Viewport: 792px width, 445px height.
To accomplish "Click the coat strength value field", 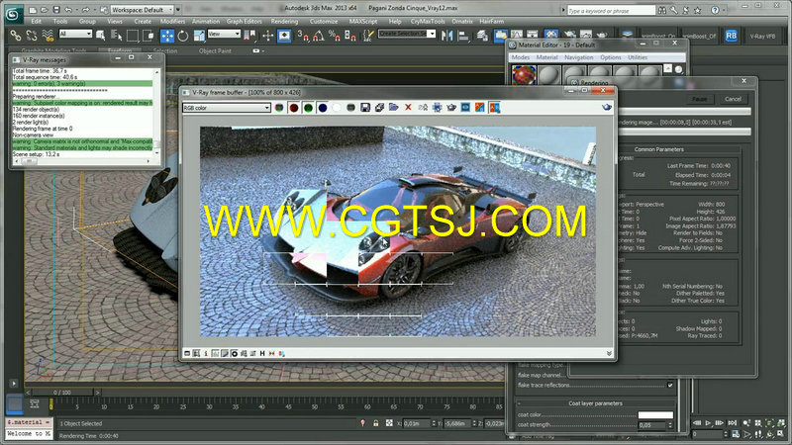I will tap(652, 425).
